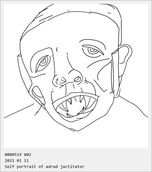Click the word 'adrad' in the caption

52,167
